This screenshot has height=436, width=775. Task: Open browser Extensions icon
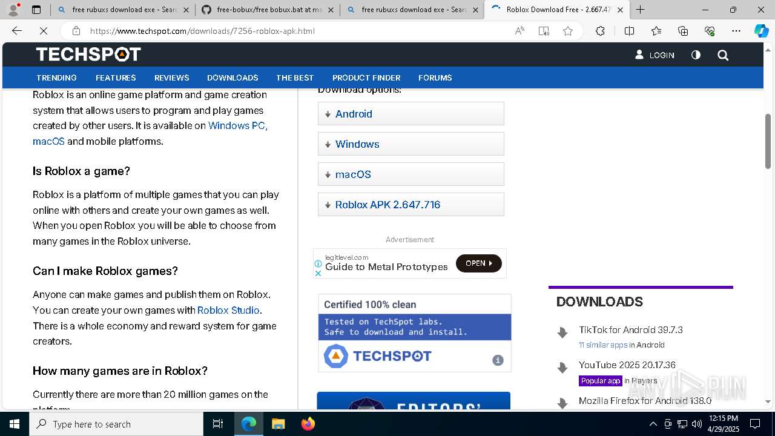tap(600, 31)
